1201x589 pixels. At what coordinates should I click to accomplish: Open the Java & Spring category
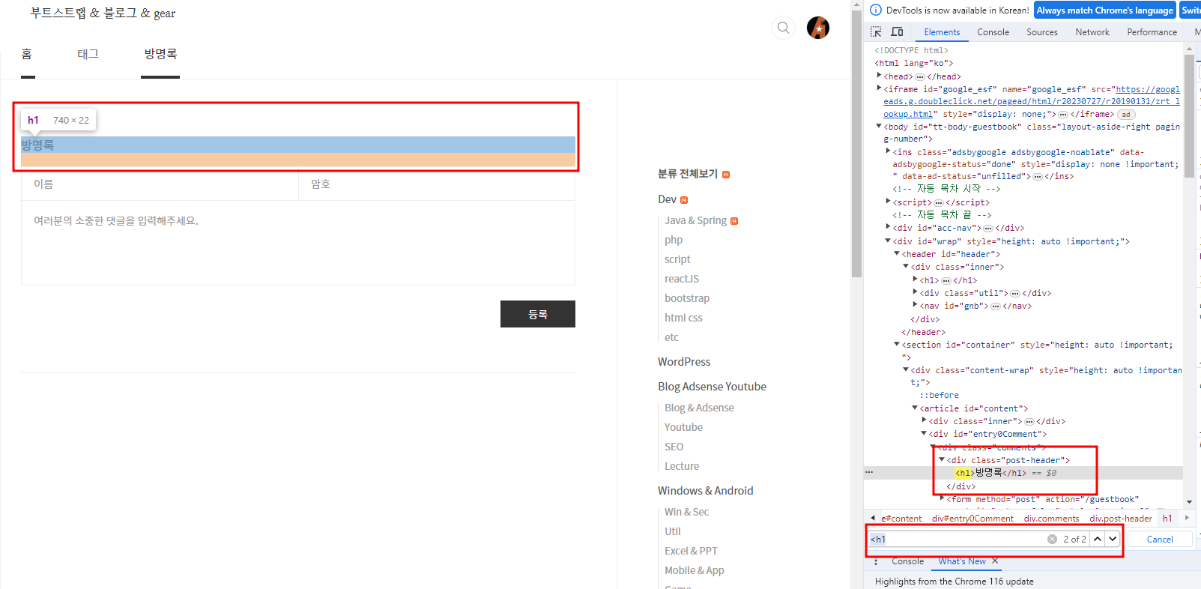point(695,220)
